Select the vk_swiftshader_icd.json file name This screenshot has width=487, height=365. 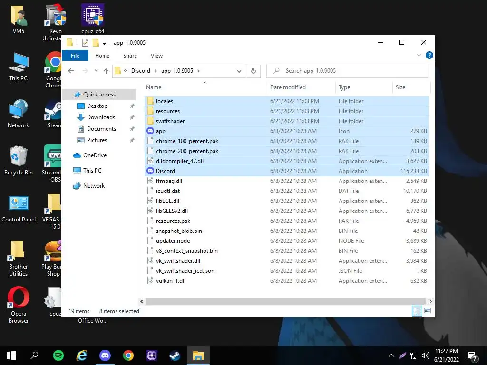(x=185, y=270)
